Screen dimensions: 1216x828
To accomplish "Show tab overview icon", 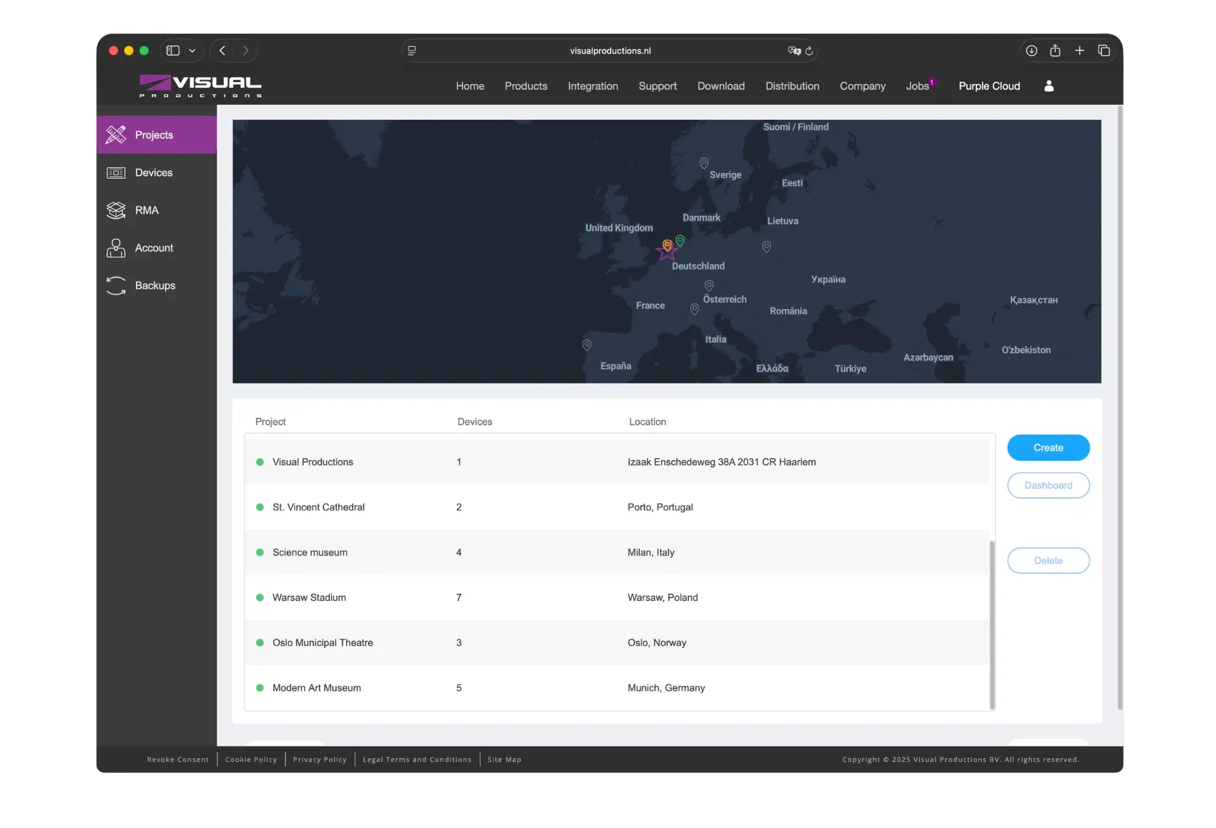I will 1104,50.
